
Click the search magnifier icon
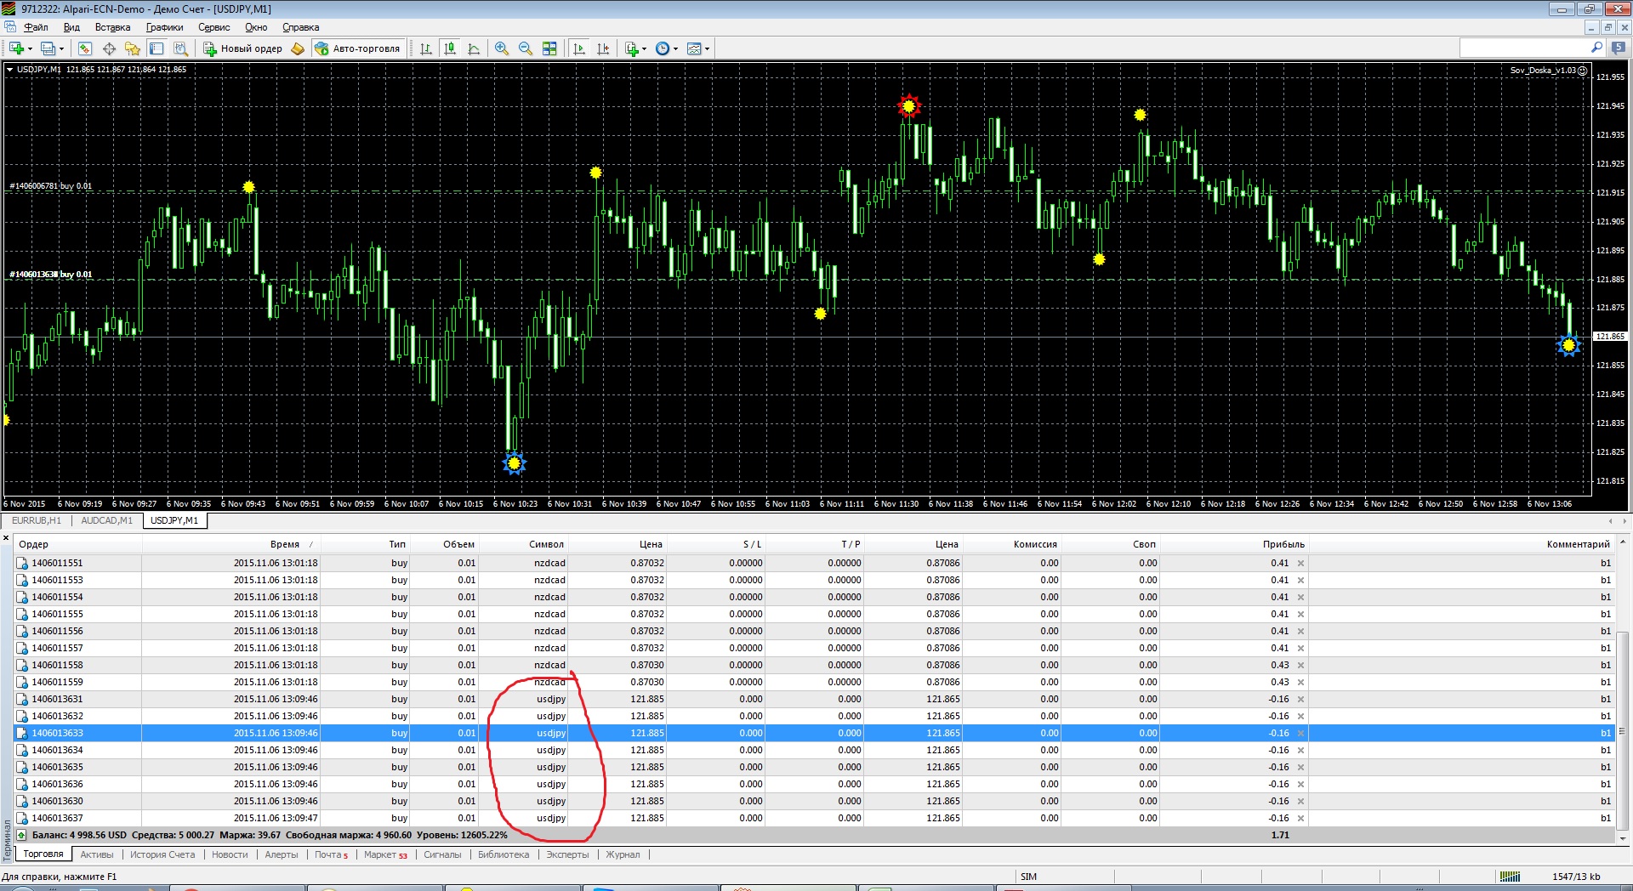(1596, 48)
